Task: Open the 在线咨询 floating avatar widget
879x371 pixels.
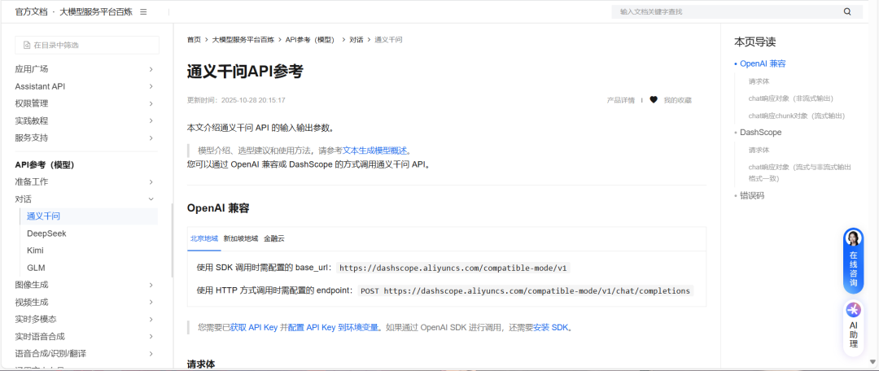Action: [853, 261]
